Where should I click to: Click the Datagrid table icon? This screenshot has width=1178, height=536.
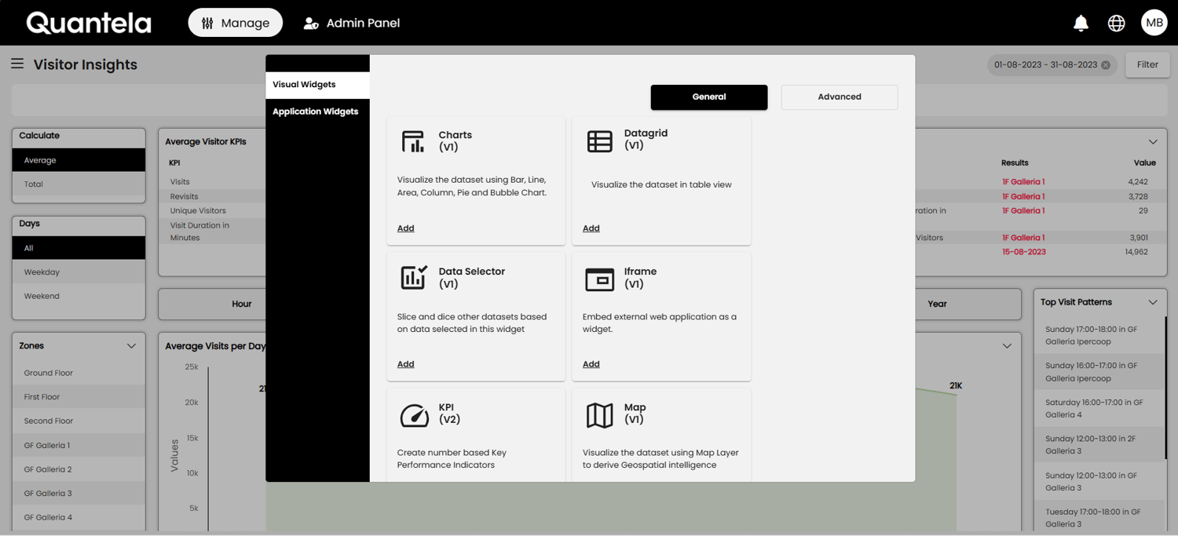pyautogui.click(x=599, y=141)
